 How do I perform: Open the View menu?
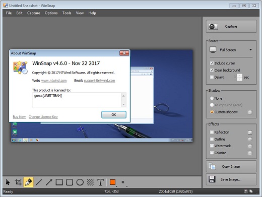click(80, 13)
